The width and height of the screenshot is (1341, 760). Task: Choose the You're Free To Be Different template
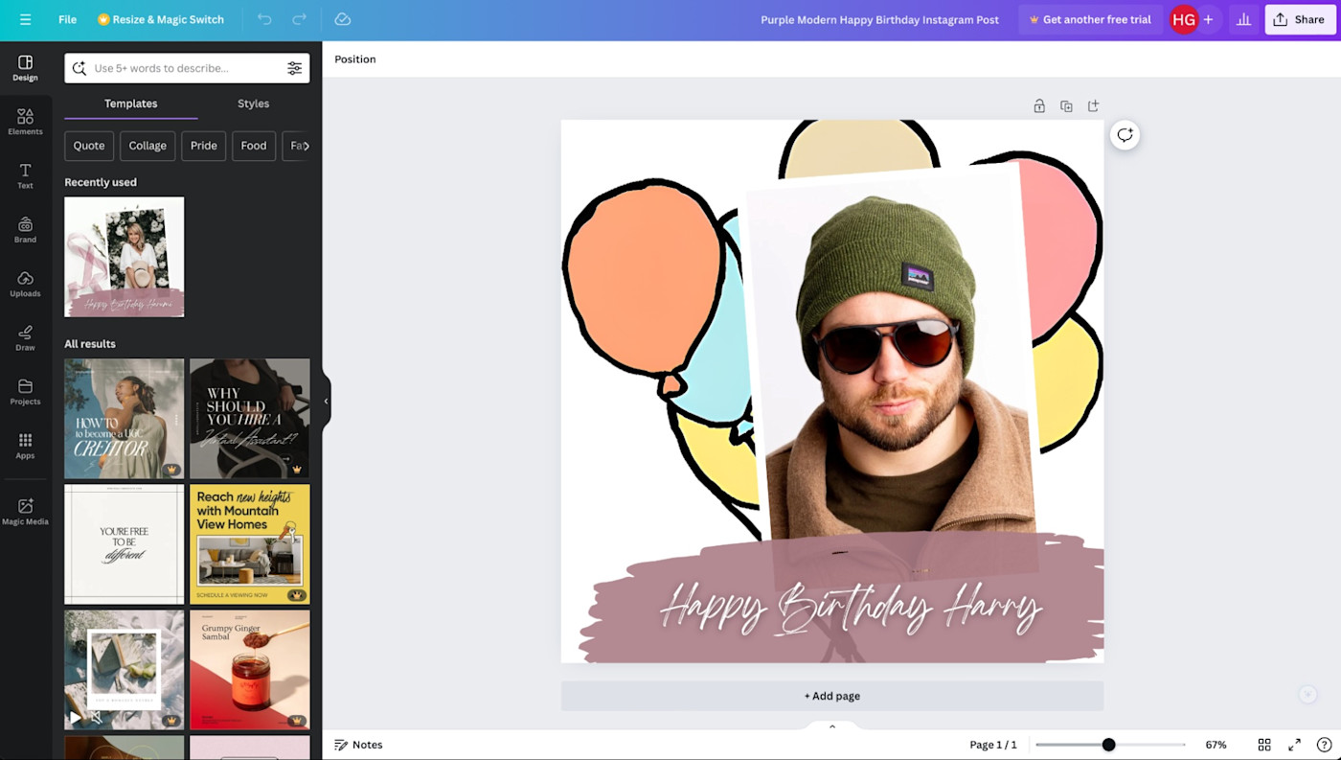coord(125,544)
